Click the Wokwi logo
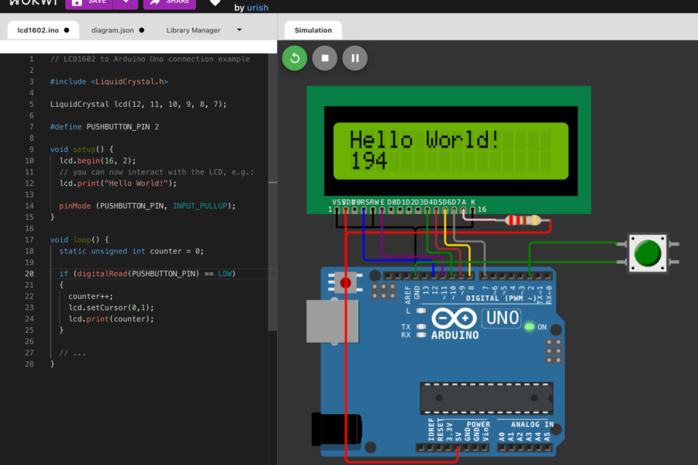This screenshot has height=465, width=698. tap(33, 2)
